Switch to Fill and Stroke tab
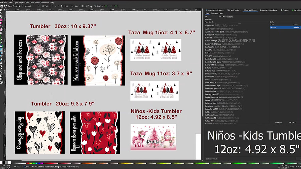This screenshot has height=169, width=301. [233, 10]
